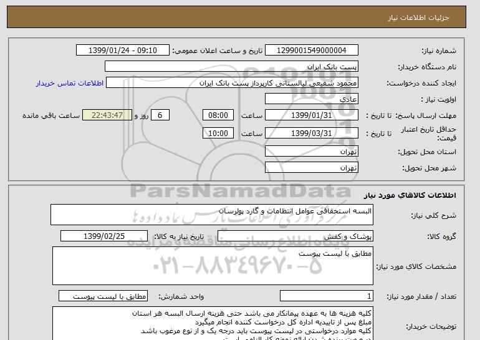This screenshot has width=480, height=340.
Task: Click the buyer notes text box
Action: pyautogui.click(x=213, y=323)
